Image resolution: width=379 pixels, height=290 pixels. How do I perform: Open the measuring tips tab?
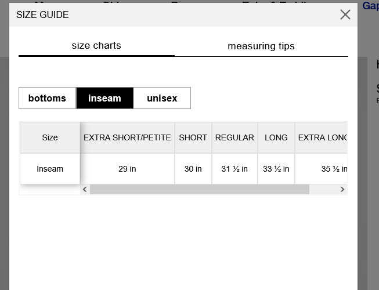coord(261,46)
